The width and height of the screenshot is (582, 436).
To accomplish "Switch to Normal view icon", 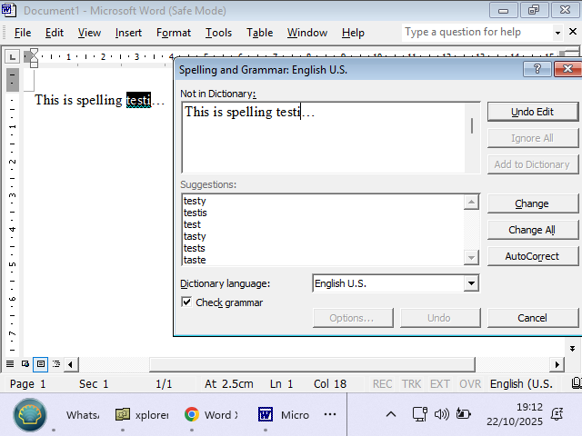I will [10, 364].
